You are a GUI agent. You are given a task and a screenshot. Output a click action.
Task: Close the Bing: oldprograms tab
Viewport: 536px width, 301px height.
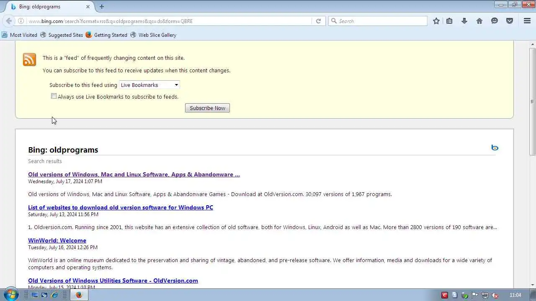(x=88, y=7)
